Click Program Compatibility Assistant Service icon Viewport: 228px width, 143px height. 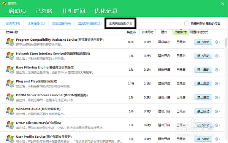pos(10,42)
